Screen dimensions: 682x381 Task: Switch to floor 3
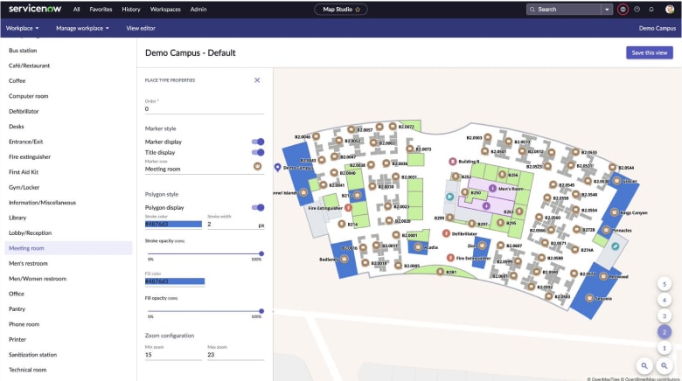(x=665, y=315)
